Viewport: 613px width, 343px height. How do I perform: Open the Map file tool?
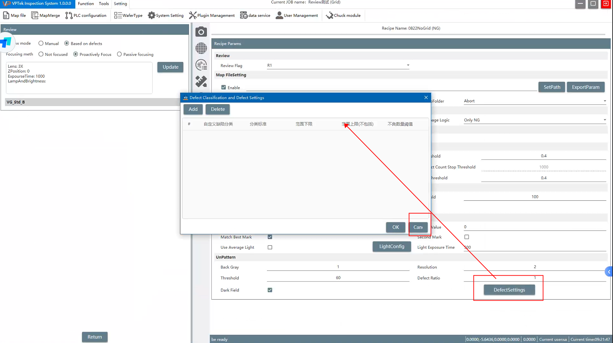14,15
